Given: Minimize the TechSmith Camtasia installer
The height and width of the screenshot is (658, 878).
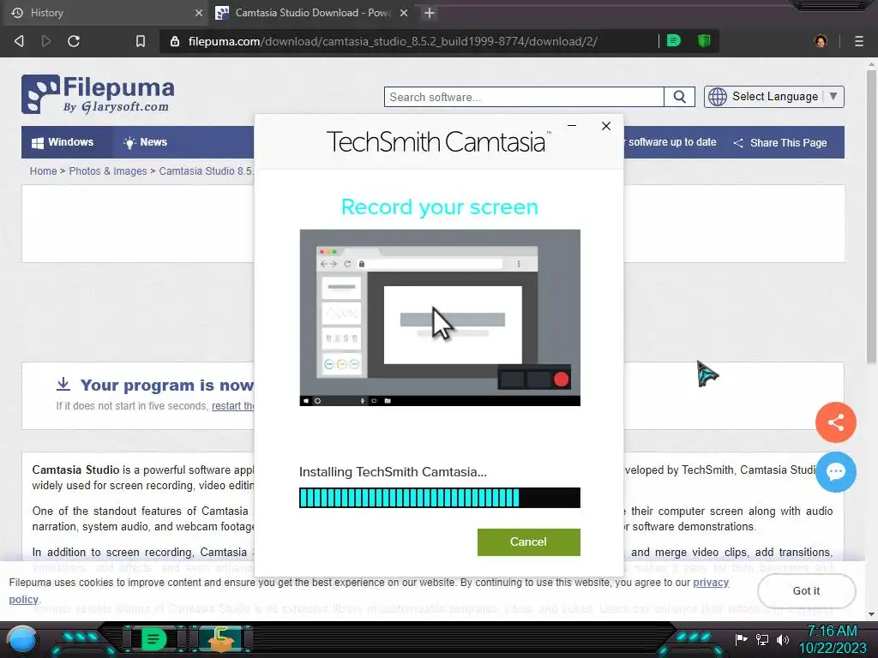Looking at the screenshot, I should pyautogui.click(x=572, y=125).
